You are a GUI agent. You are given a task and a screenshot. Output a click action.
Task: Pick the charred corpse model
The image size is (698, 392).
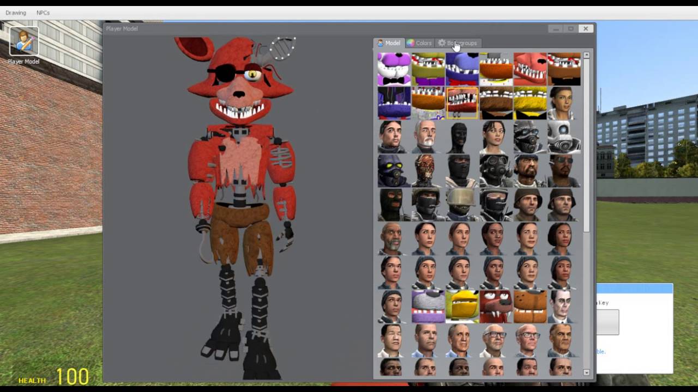[x=428, y=170]
